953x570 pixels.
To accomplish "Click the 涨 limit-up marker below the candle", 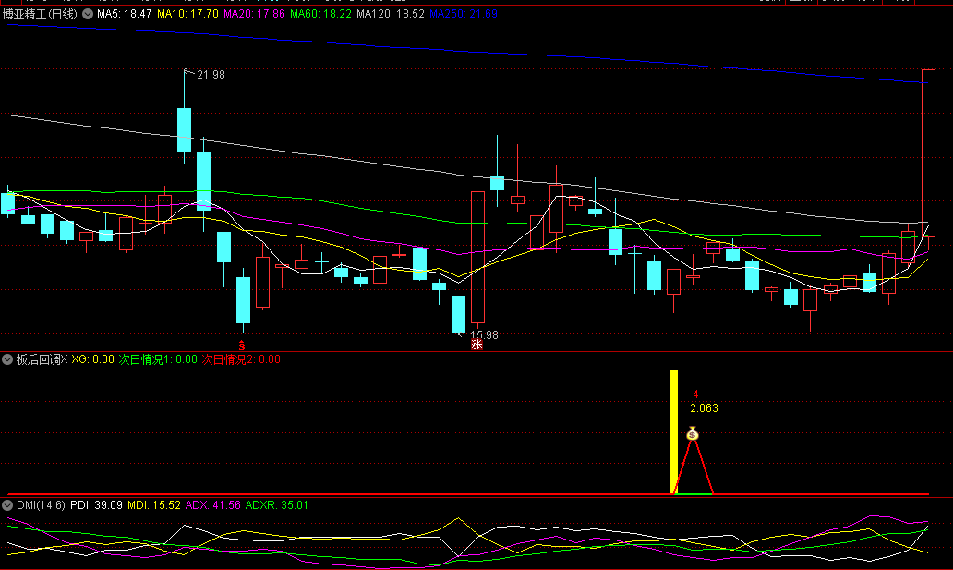I will click(477, 345).
